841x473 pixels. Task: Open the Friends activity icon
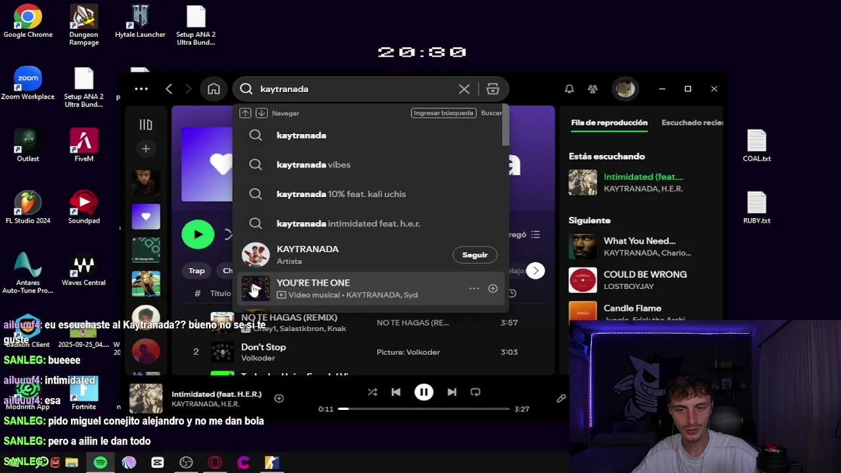[x=593, y=89]
